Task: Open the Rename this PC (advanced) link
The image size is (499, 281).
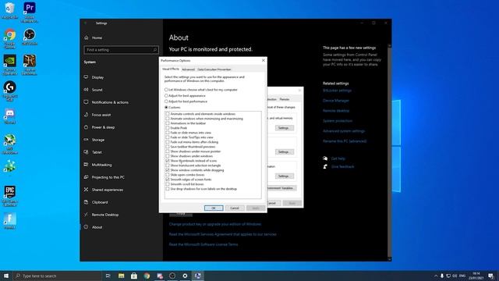Action: tap(345, 141)
